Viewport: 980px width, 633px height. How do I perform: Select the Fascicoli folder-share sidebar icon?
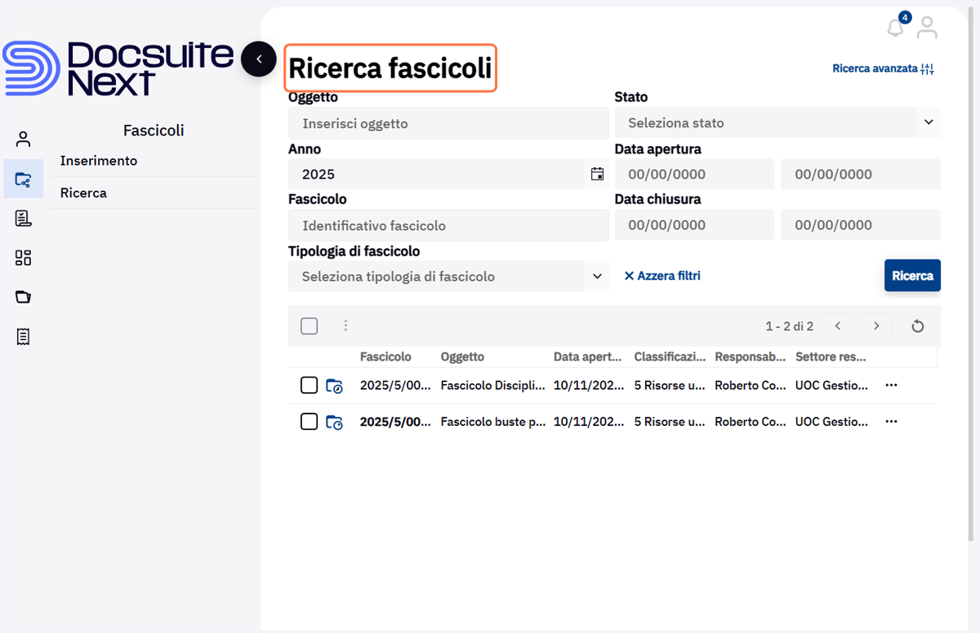click(23, 179)
